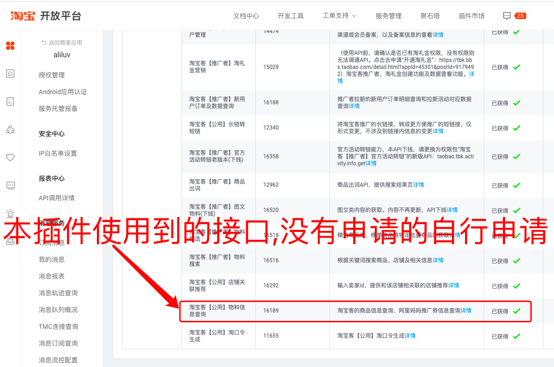The width and height of the screenshot is (554, 367).
Task: Open the message chat bubble icon
Action: [507, 16]
